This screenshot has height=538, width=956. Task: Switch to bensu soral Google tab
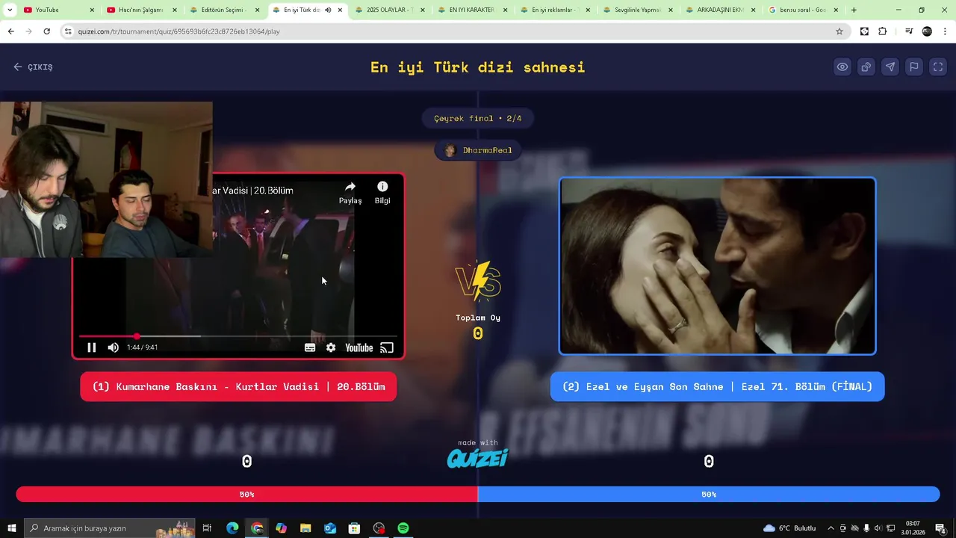coord(802,10)
